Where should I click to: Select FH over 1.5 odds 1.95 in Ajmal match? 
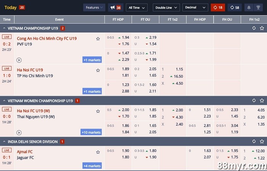tap(235, 151)
